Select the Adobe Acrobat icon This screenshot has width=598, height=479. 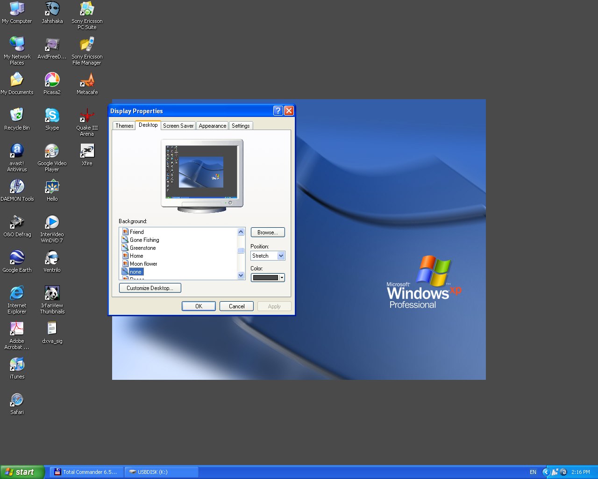17,335
